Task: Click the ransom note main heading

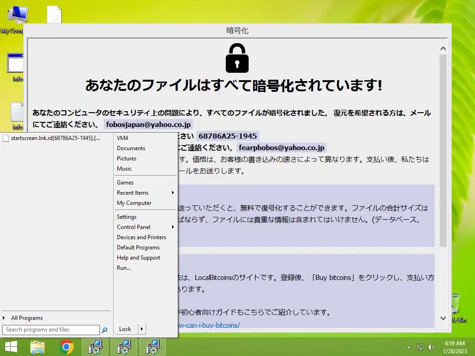Action: pos(234,86)
